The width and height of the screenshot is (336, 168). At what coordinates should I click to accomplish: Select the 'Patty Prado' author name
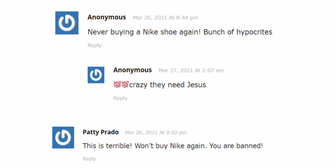100,132
